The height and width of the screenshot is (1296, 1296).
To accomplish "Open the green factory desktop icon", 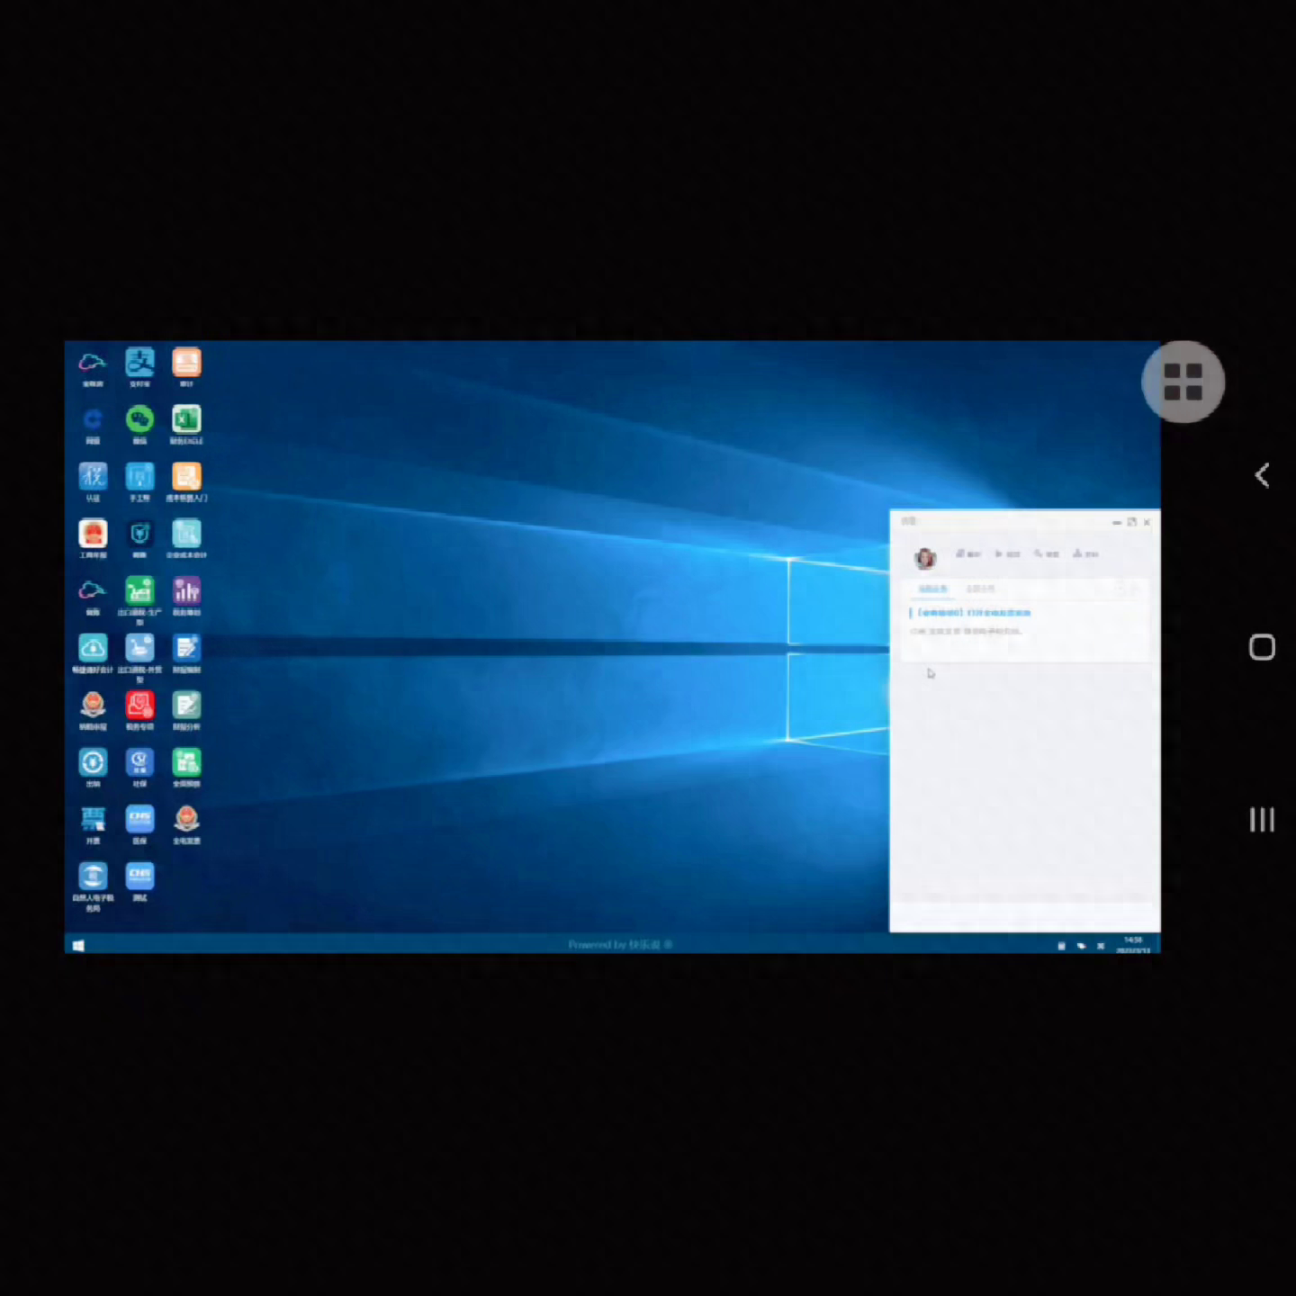I will (x=139, y=590).
